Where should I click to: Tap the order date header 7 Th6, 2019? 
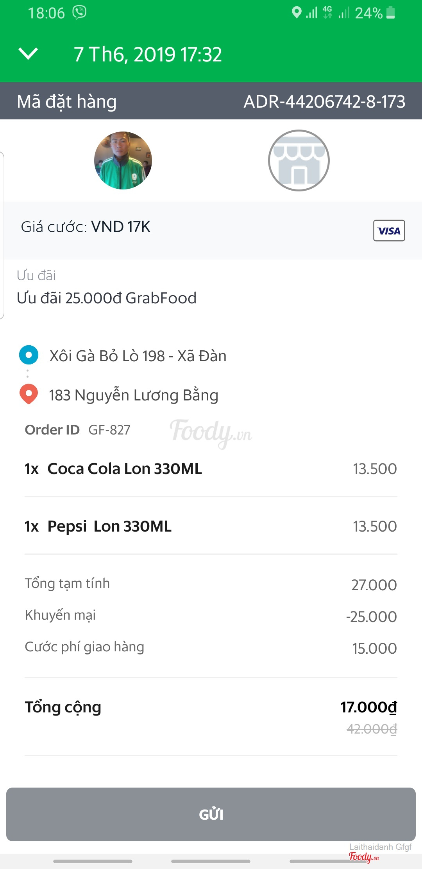pos(148,54)
